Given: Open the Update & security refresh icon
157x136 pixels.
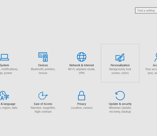Looking at the screenshot, I should point(120,95).
